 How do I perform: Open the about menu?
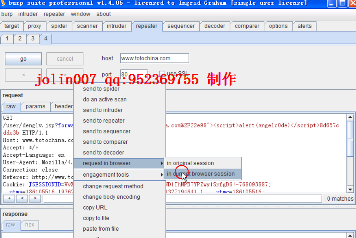103,14
